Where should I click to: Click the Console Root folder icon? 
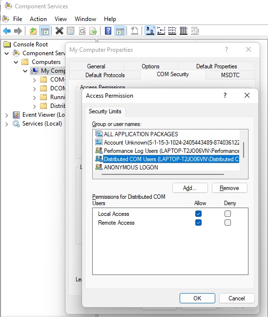[x=7, y=44]
